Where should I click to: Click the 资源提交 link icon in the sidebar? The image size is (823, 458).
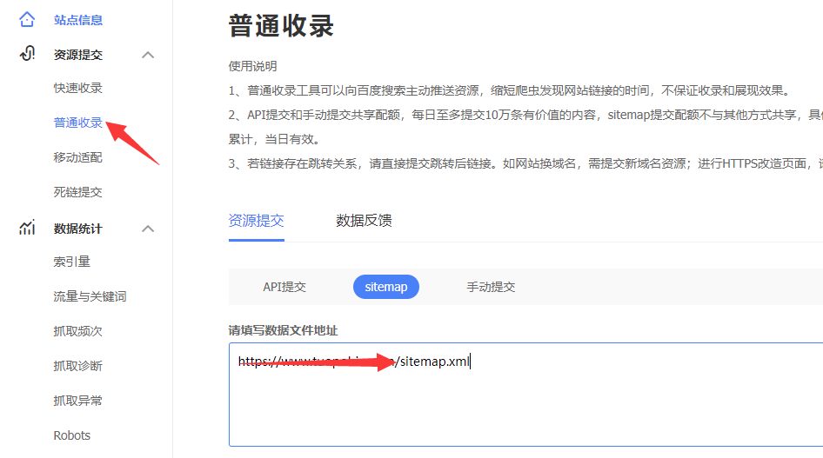27,54
